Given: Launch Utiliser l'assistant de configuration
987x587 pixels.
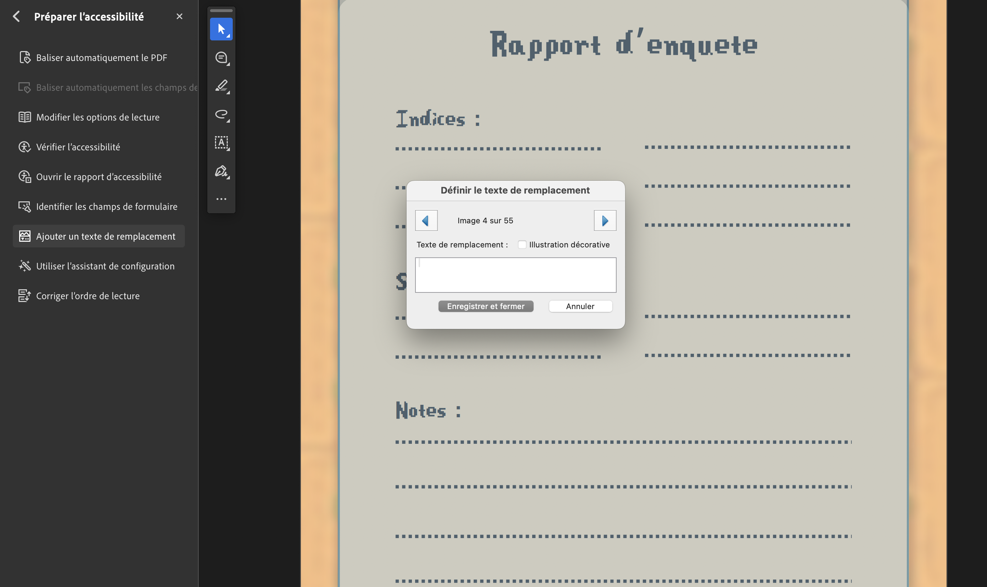Looking at the screenshot, I should (x=99, y=266).
